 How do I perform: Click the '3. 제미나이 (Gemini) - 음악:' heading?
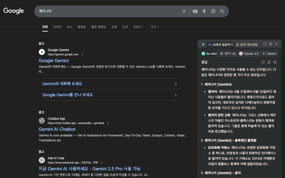coord(221,173)
